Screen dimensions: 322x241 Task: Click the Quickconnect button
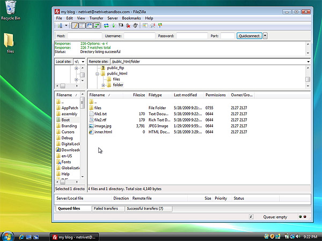pos(250,36)
